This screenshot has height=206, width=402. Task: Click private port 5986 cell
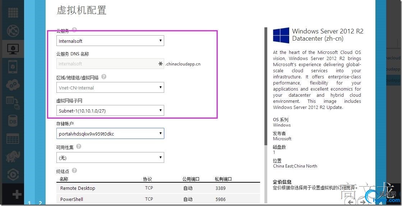click(x=221, y=199)
